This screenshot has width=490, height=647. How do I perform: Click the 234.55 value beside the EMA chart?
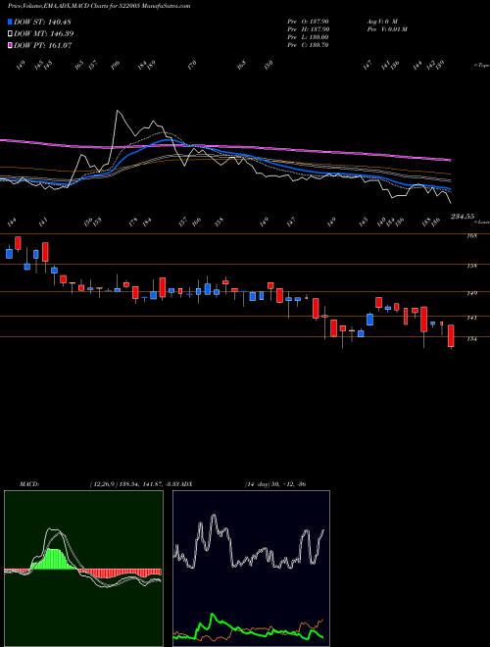click(462, 217)
